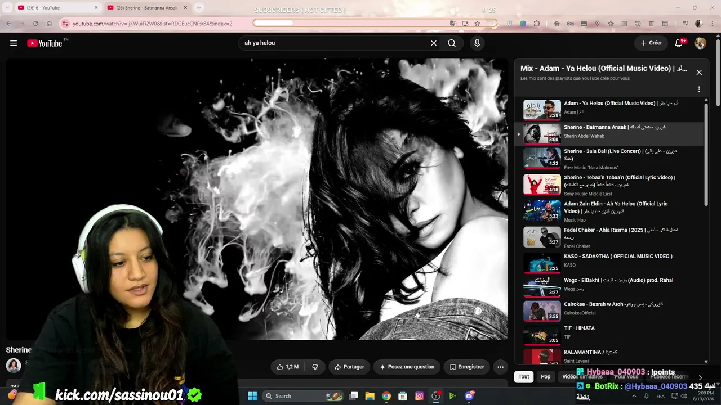Open the browser Extensions puzzle icon

[537, 24]
